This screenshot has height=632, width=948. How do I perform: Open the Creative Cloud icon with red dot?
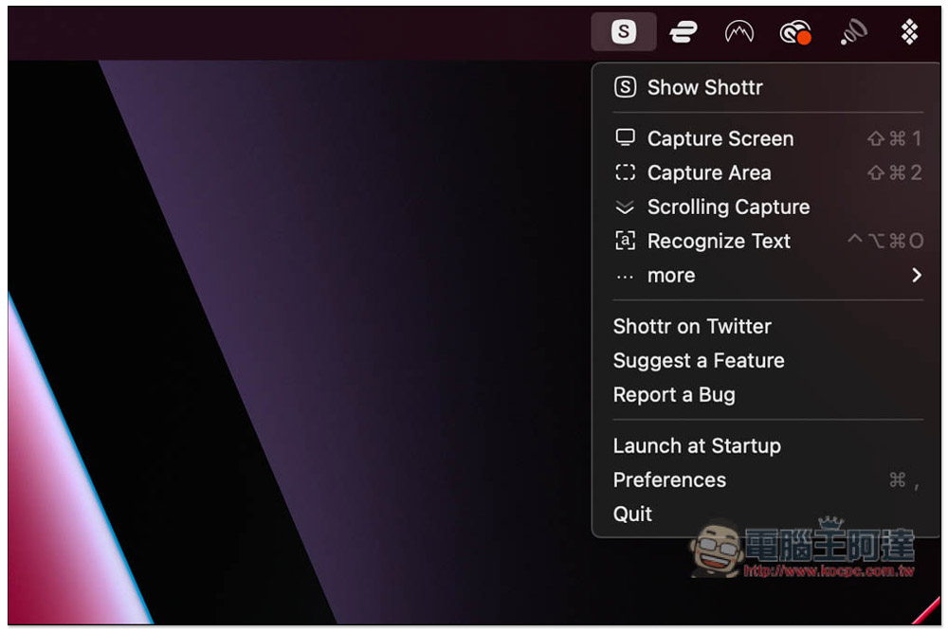point(795,32)
